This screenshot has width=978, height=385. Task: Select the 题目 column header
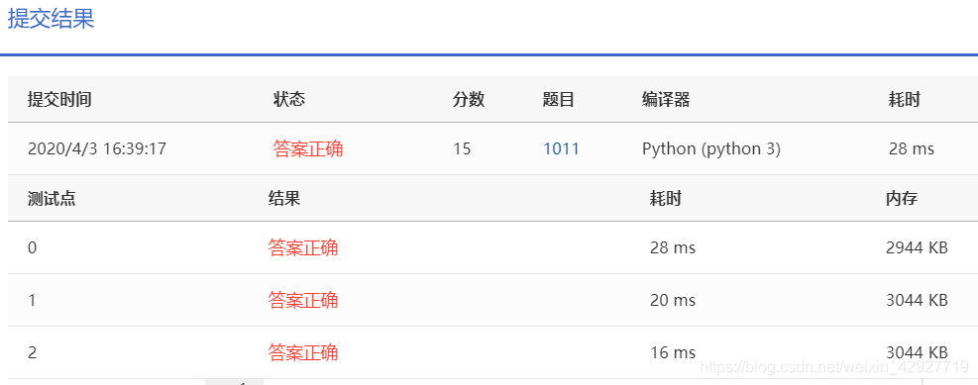(x=558, y=100)
